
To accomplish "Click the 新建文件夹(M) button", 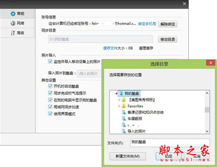I will [128, 156].
